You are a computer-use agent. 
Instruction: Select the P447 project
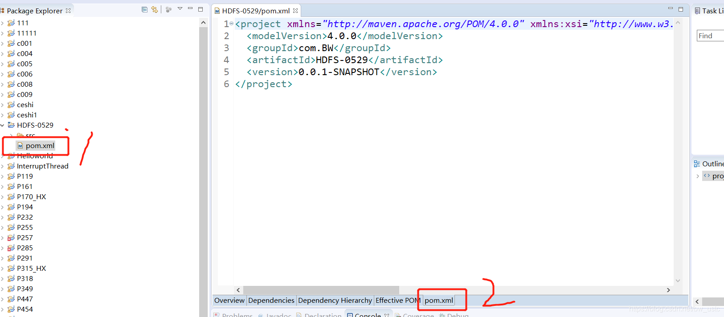(25, 299)
